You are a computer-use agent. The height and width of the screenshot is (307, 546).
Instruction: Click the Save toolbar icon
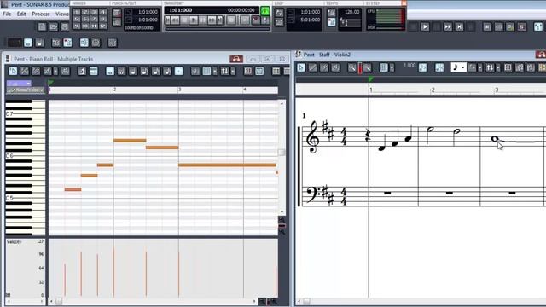pos(65,26)
